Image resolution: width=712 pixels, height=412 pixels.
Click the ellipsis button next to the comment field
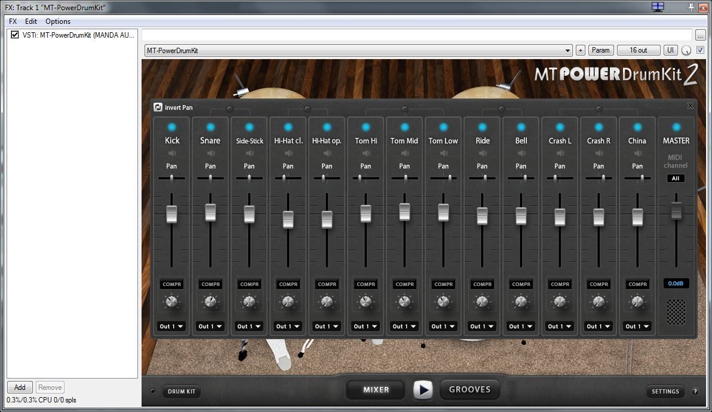(700, 35)
